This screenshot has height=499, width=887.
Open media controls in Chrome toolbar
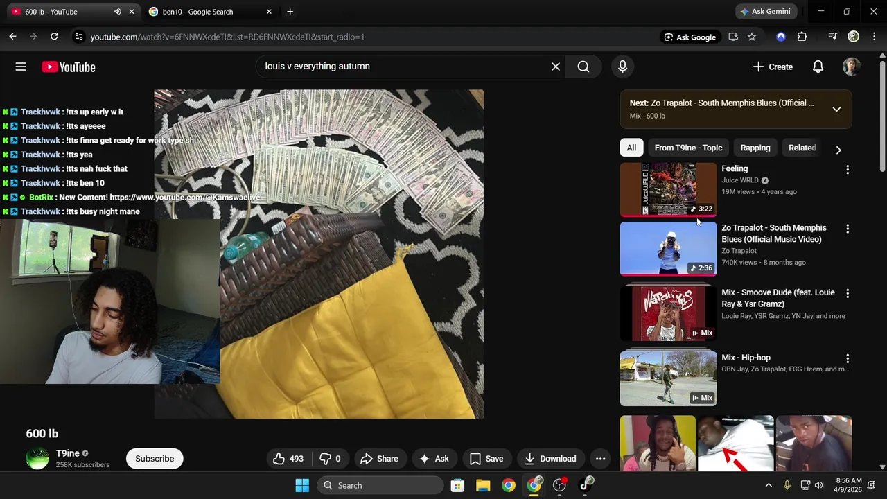point(833,37)
